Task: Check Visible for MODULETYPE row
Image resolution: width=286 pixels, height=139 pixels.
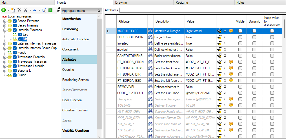Action: coord(240,31)
